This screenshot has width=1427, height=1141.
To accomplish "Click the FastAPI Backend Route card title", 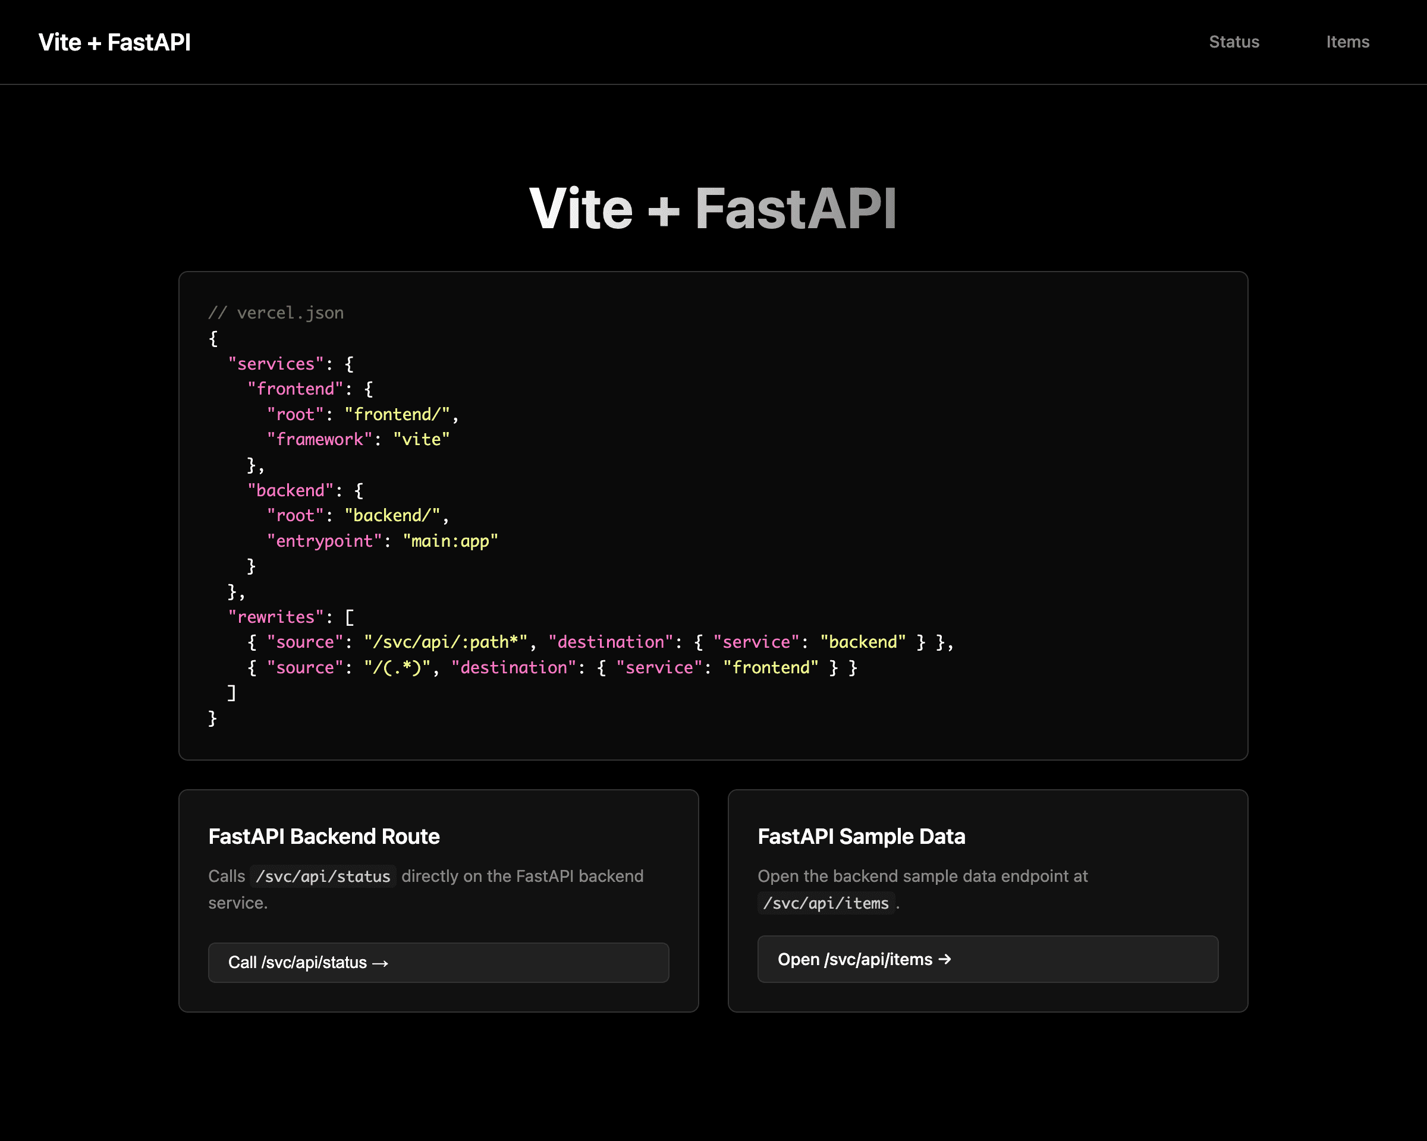I will point(324,837).
